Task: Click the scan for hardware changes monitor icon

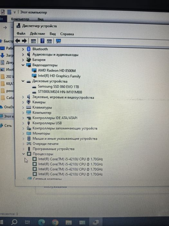Action: tap(58, 41)
